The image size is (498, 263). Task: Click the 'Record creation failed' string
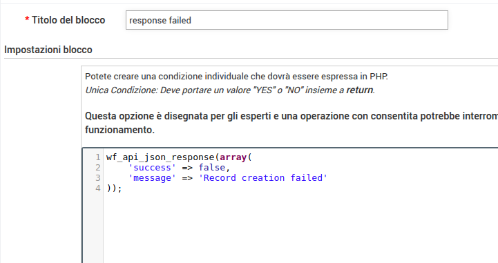coord(263,178)
